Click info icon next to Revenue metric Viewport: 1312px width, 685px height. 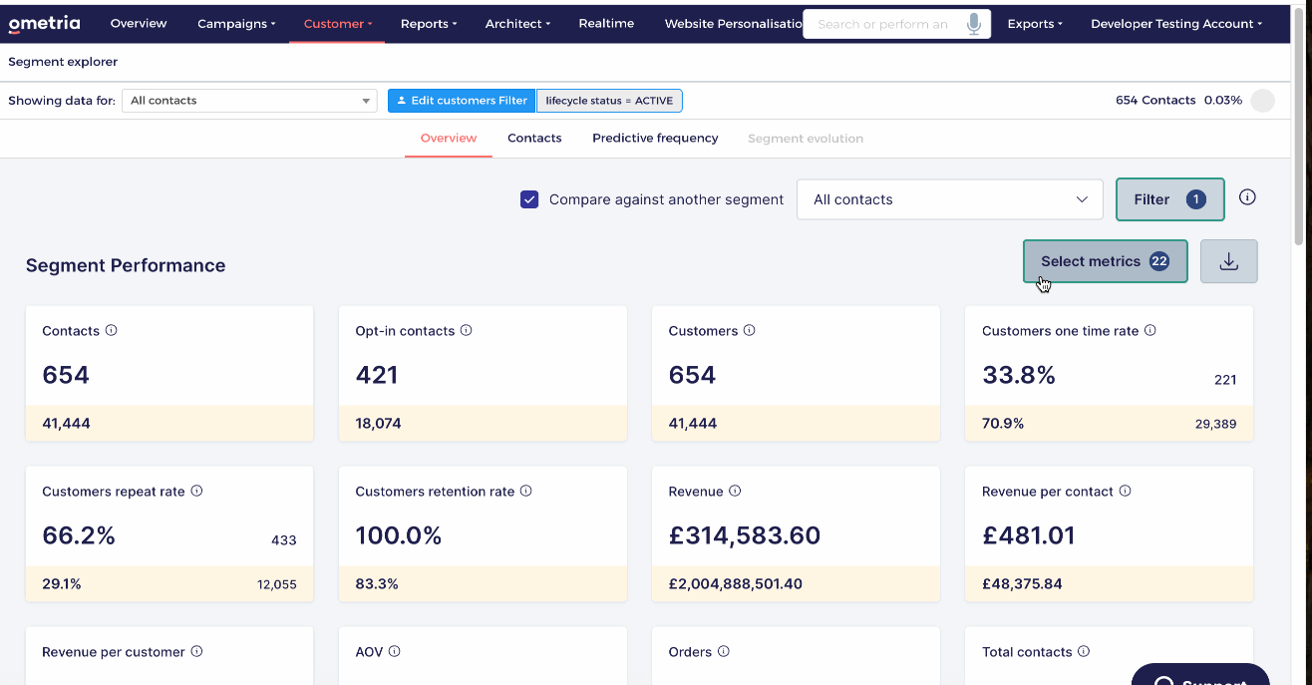[735, 491]
